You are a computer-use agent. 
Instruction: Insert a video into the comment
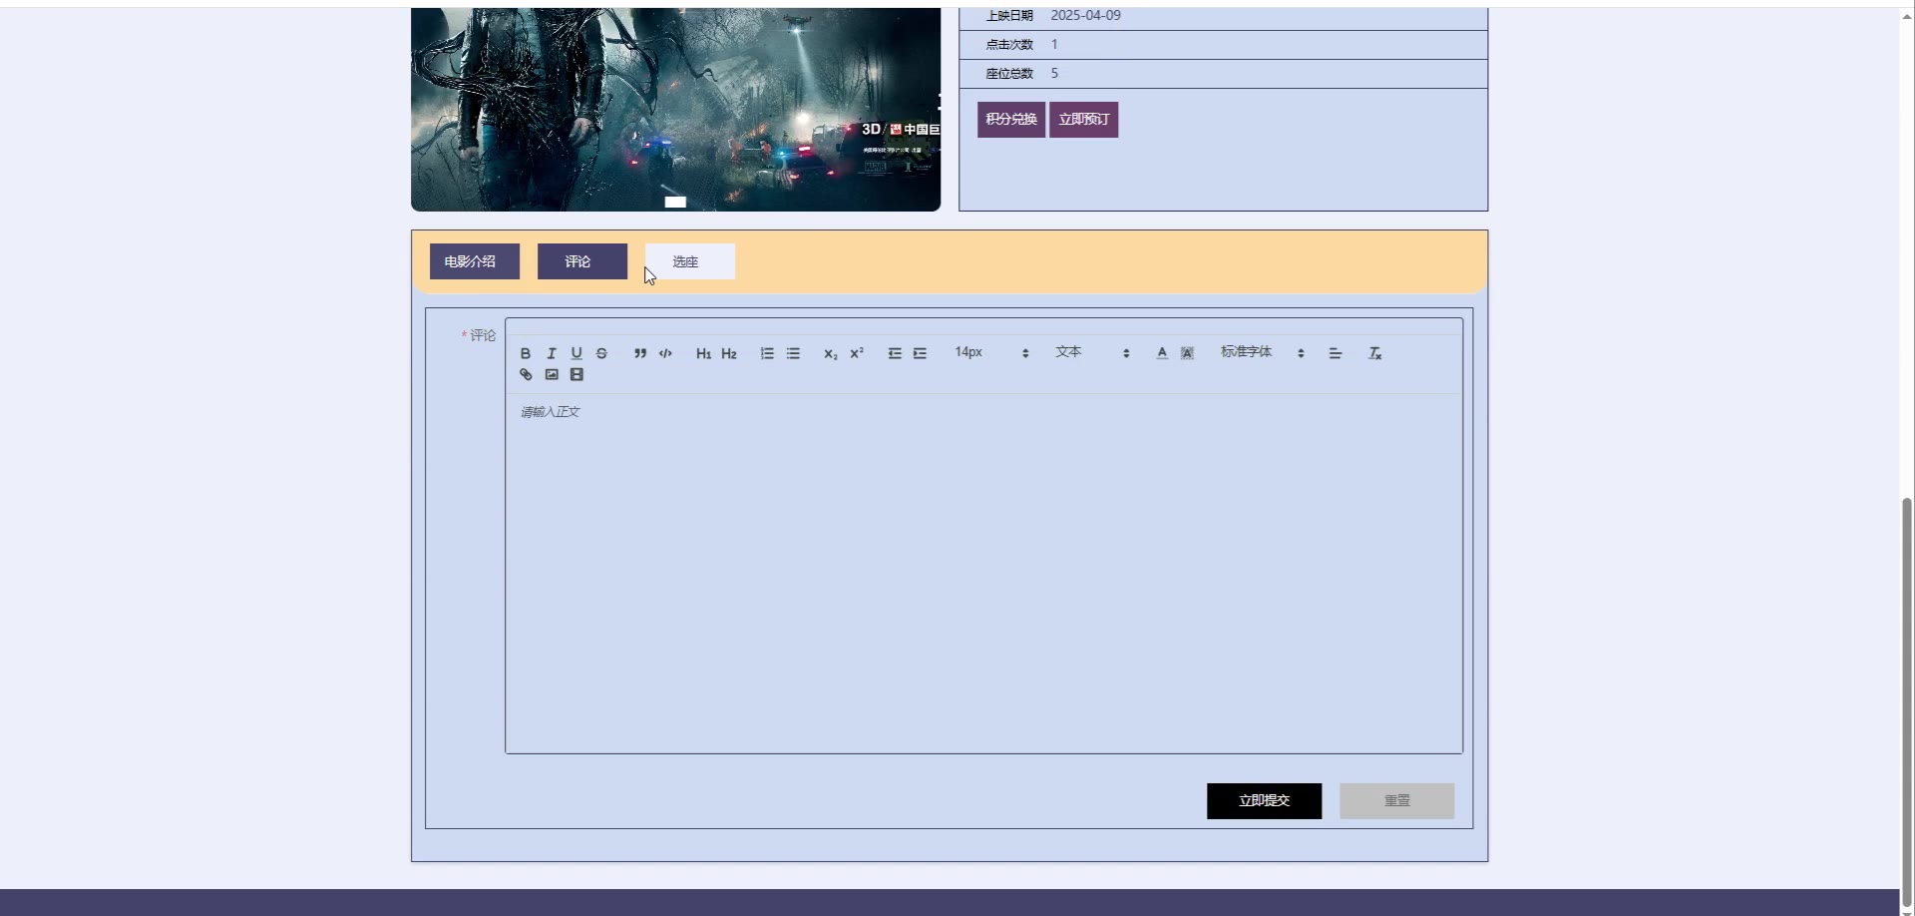[x=576, y=375]
